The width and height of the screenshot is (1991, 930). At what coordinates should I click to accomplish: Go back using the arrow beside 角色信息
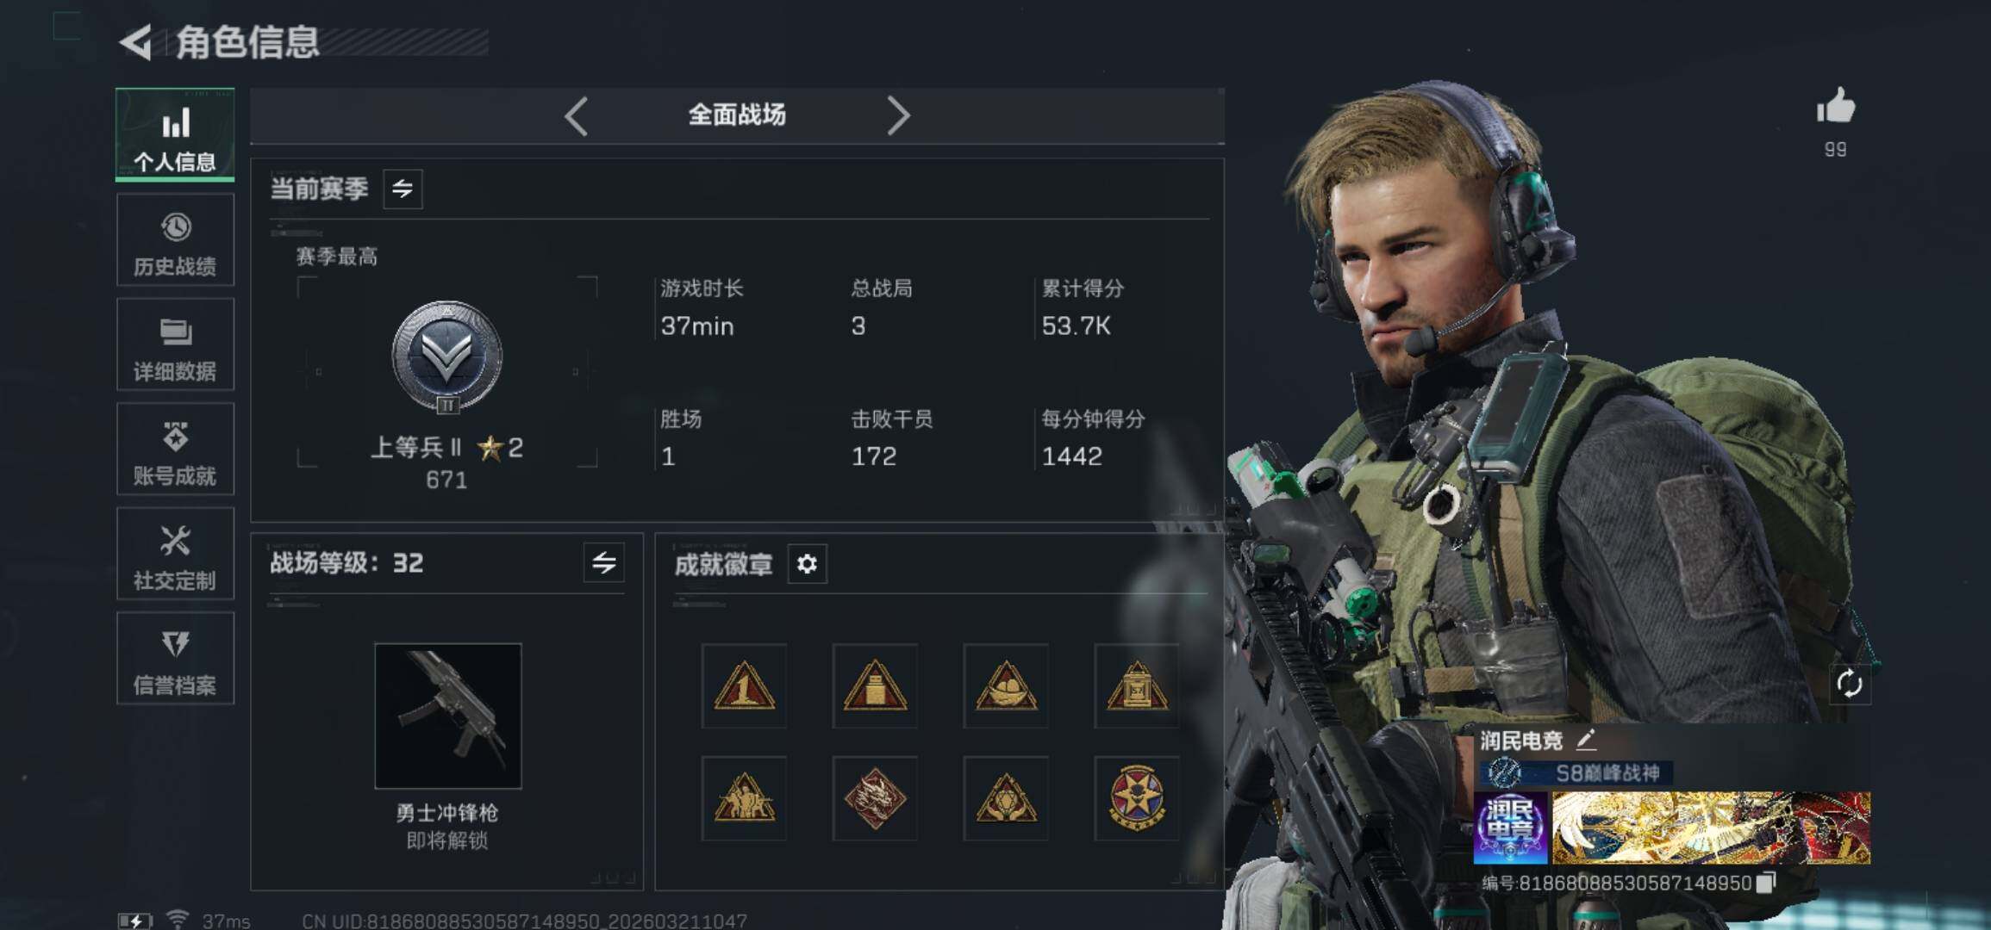pos(136,42)
